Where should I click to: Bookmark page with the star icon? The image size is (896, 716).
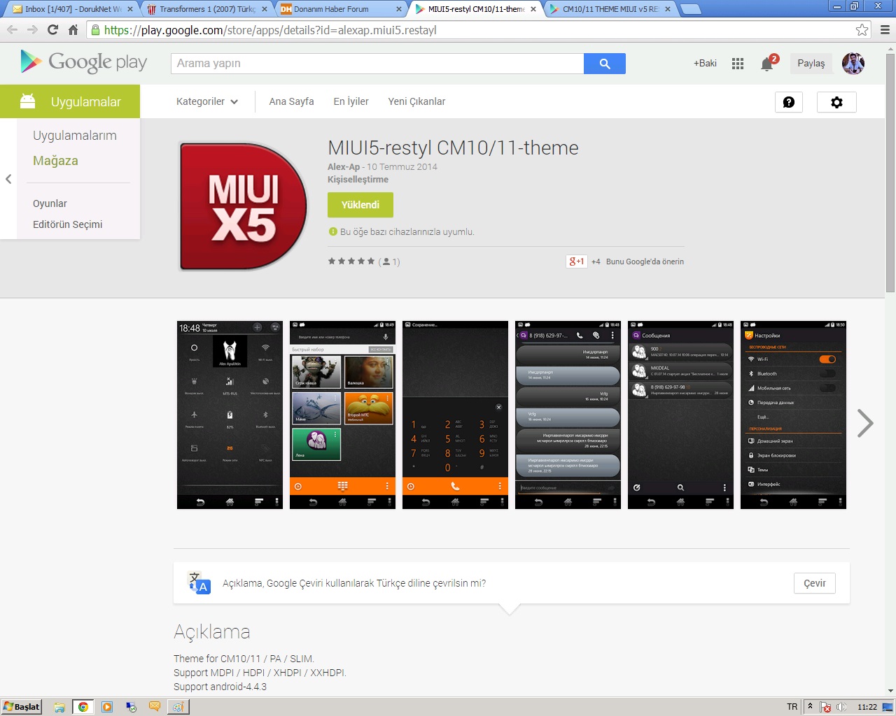(862, 30)
